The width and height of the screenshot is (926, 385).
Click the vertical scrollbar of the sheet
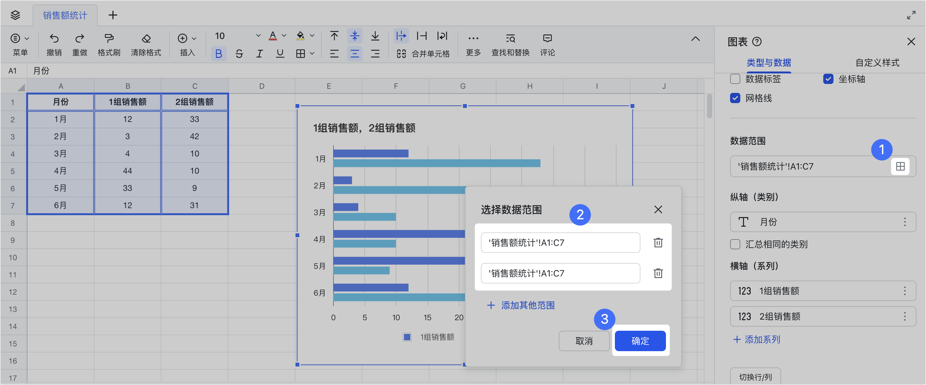coord(709,106)
